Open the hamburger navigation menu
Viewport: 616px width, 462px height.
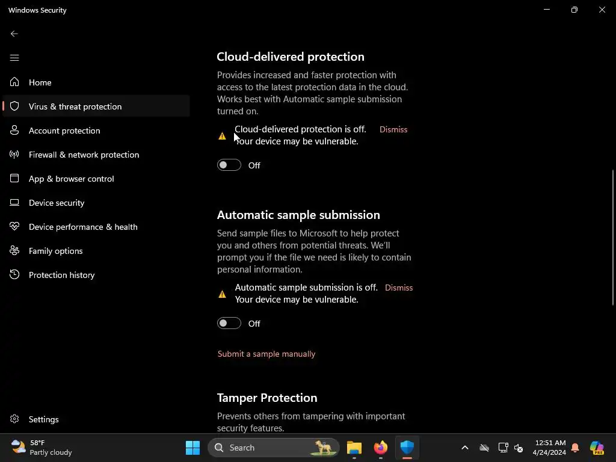pyautogui.click(x=14, y=58)
